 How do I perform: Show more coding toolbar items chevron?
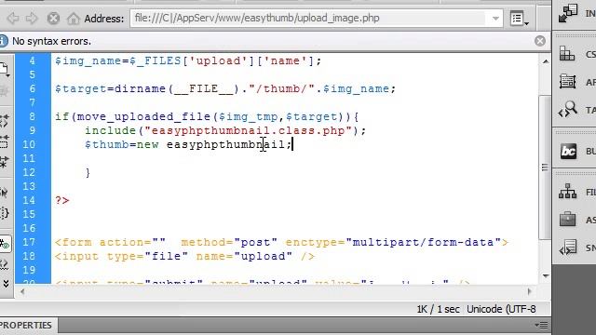[x=6, y=283]
